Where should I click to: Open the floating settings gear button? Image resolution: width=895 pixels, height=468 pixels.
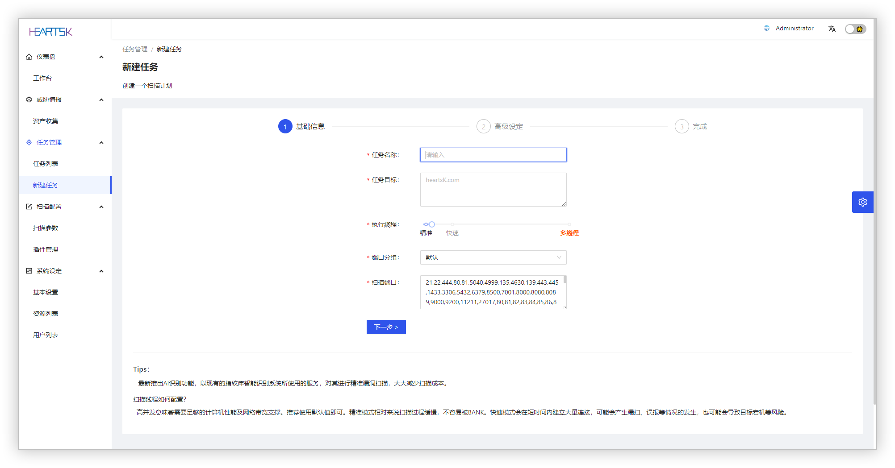(862, 202)
